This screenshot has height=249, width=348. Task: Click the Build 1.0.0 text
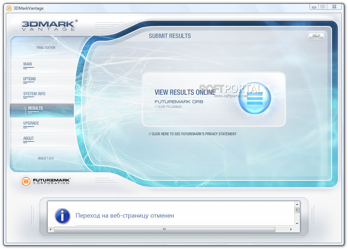pyautogui.click(x=46, y=158)
